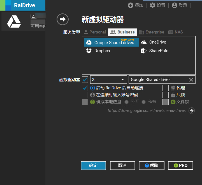Select the Z: drive entry in the sidebar
The width and height of the screenshot is (202, 185).
tap(24, 21)
